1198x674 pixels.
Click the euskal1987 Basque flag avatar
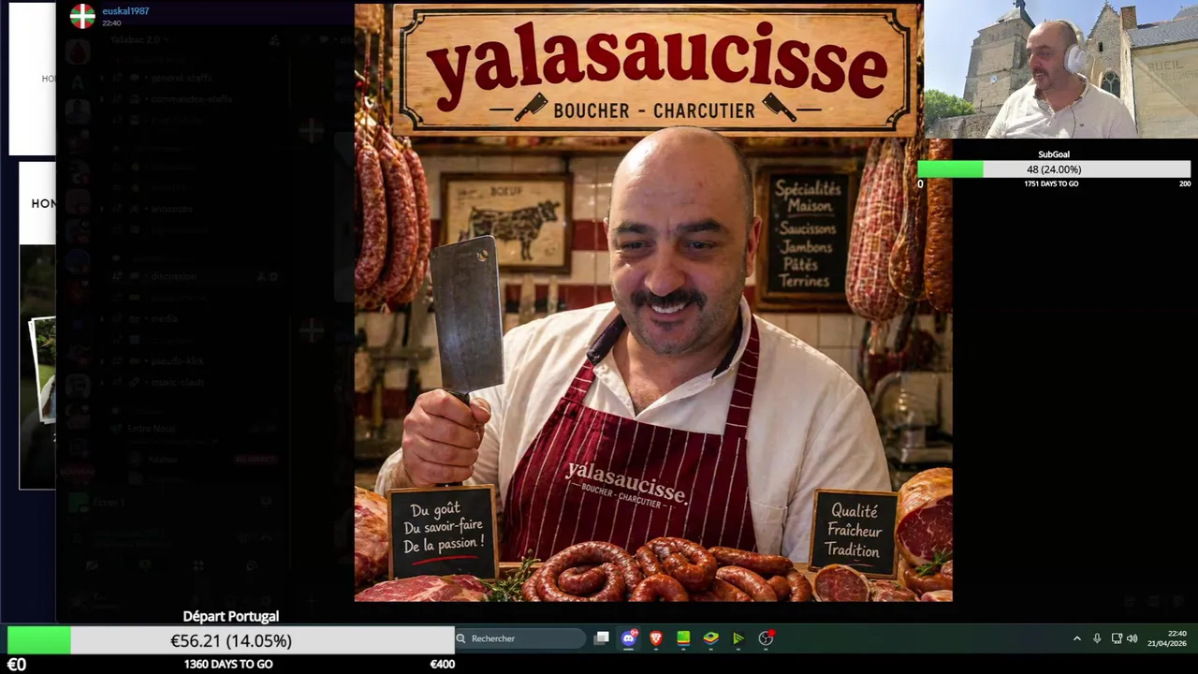point(82,16)
